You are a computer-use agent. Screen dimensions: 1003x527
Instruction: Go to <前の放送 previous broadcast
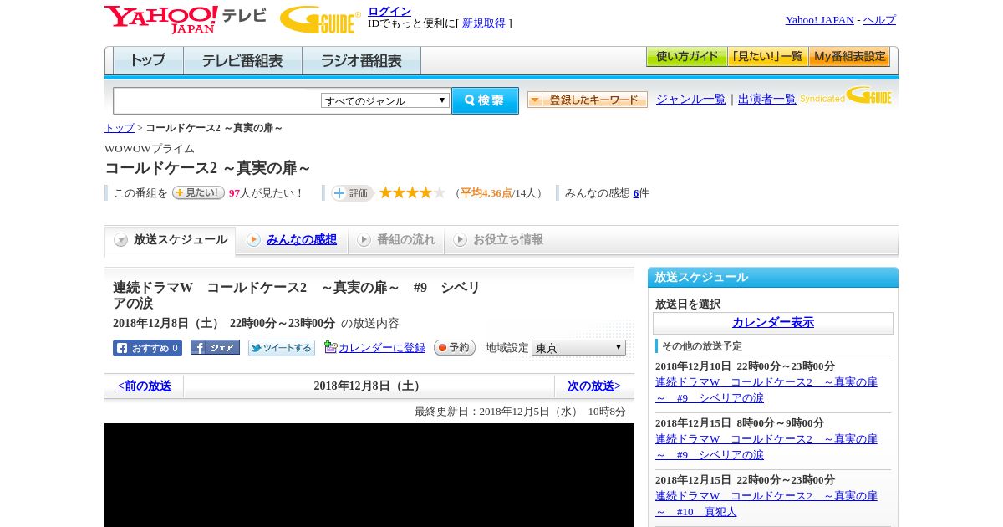tap(145, 386)
